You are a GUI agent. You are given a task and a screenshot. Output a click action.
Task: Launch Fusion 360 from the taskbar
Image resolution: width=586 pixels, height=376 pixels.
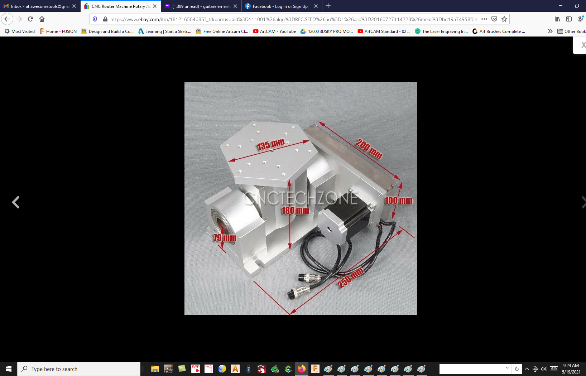click(x=315, y=368)
